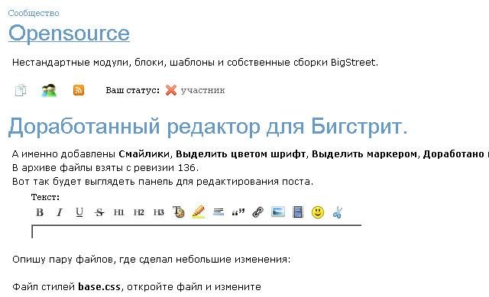Screen dimensions: 489x297
Task: Open community topics pages icon
Action: 21,90
